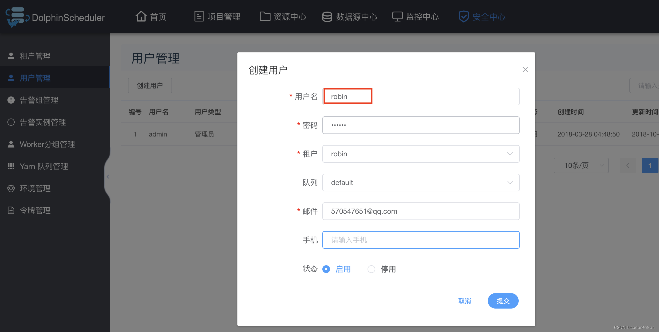Click the 取消 cancel button
This screenshot has height=332, width=659.
click(465, 301)
